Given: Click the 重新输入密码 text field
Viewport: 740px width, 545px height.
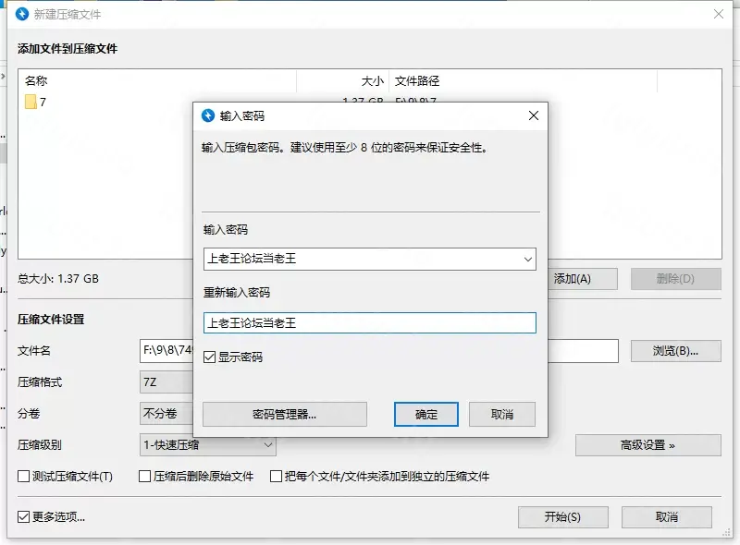Looking at the screenshot, I should point(369,323).
